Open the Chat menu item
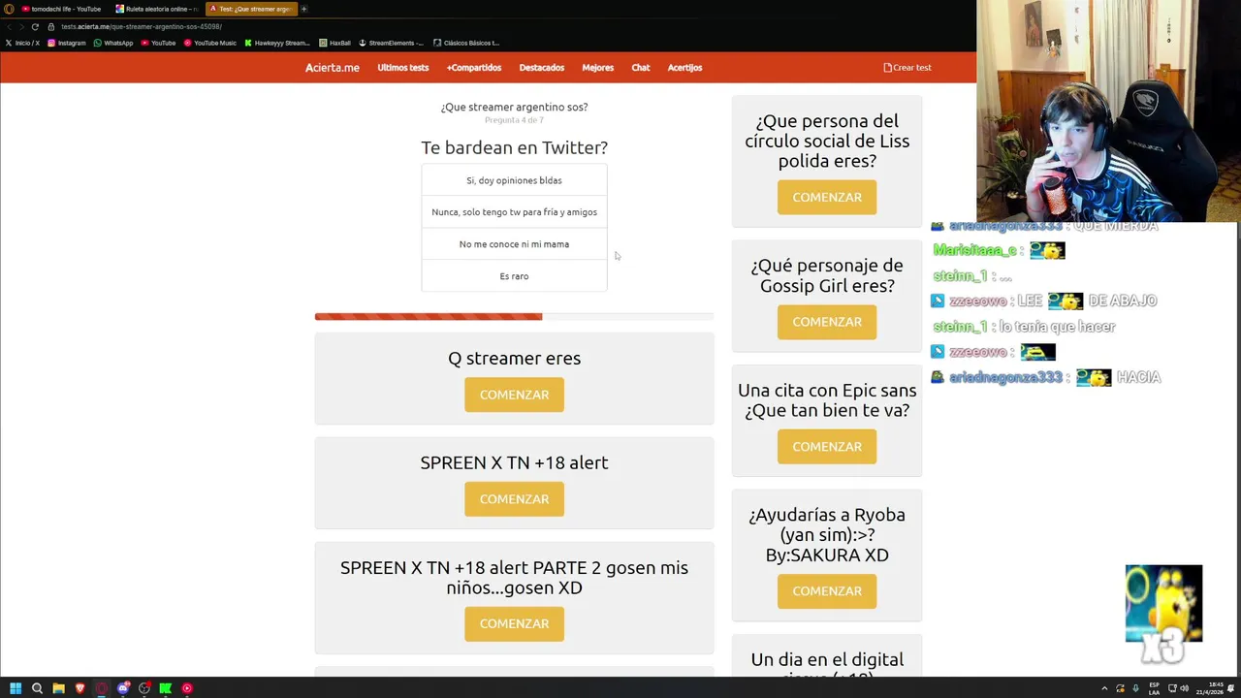Viewport: 1241px width, 698px height. [x=641, y=68]
